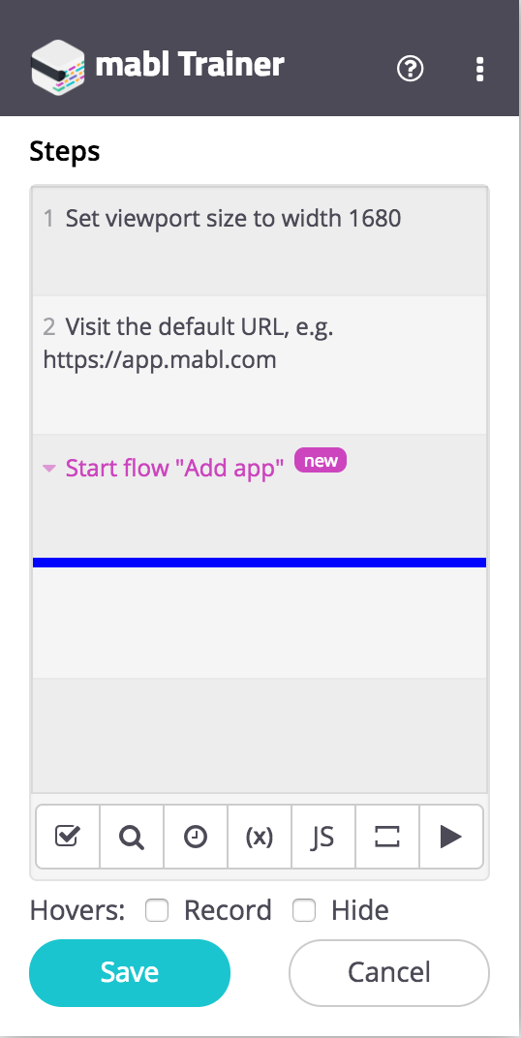Enable the Hide hovers checkbox
Viewport: 521px width, 1038px height.
click(x=304, y=910)
